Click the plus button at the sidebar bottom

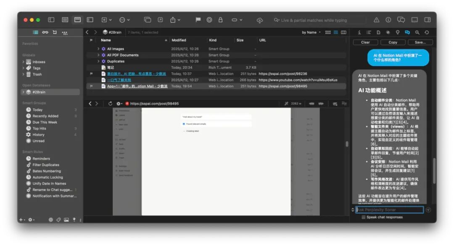21,220
